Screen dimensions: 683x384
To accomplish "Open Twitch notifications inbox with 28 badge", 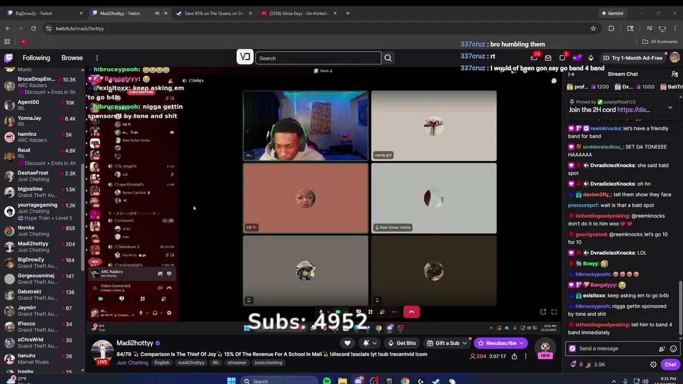I will (x=534, y=58).
